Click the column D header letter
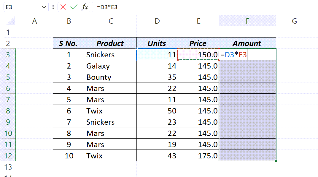 (x=157, y=21)
